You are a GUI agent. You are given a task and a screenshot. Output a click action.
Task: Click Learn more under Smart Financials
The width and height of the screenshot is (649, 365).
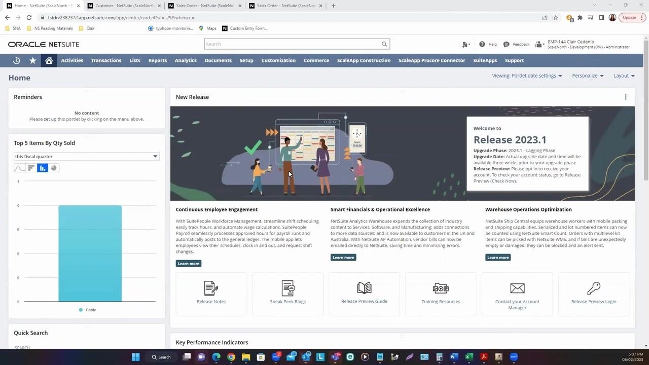tap(343, 258)
